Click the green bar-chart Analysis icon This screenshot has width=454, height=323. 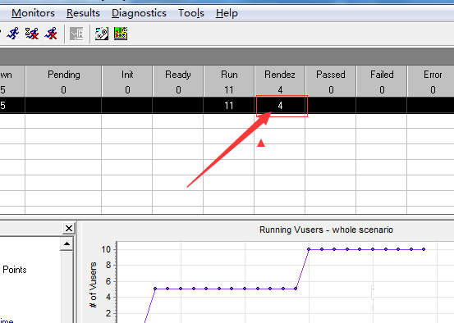tap(121, 34)
